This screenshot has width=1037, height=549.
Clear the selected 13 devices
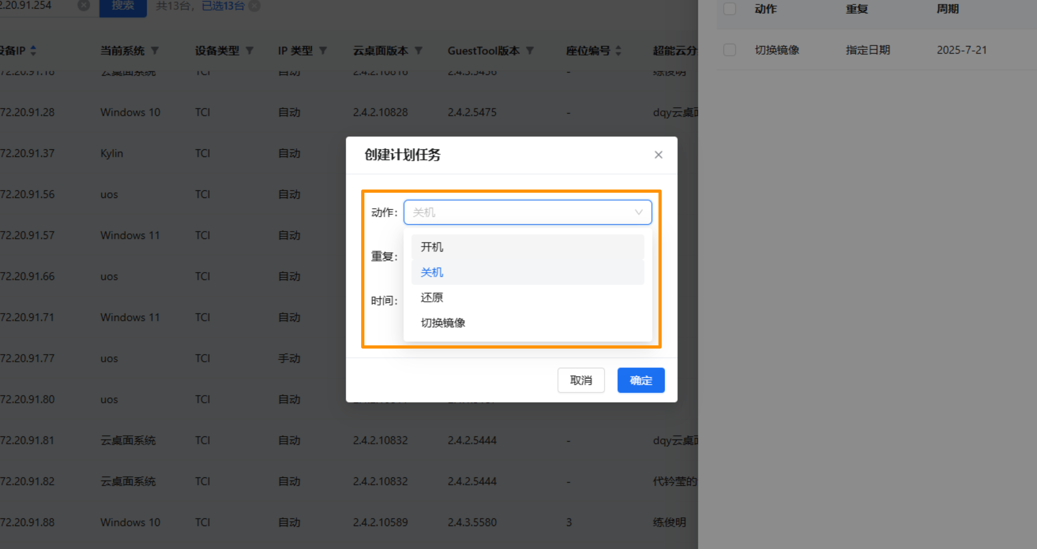click(254, 6)
